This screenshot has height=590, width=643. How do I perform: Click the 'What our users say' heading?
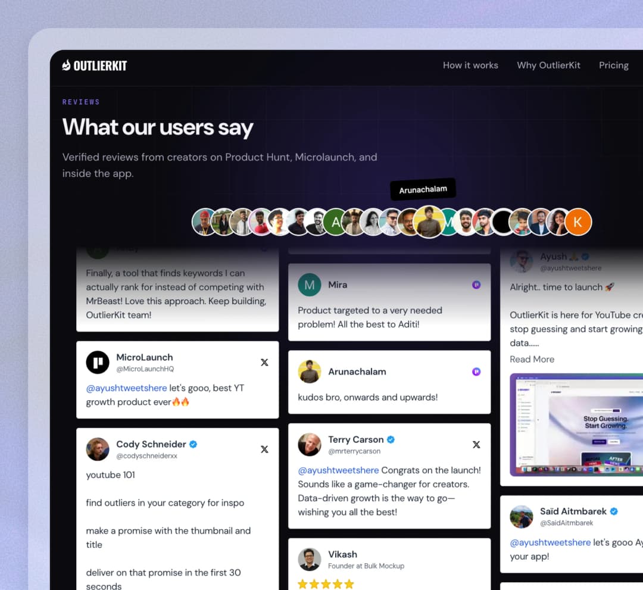[158, 127]
